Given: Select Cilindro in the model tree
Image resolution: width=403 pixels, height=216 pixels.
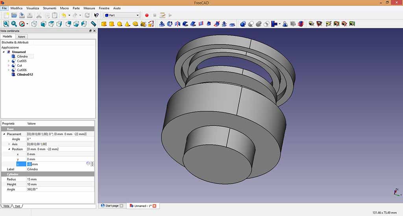Looking at the screenshot, I should (22, 57).
